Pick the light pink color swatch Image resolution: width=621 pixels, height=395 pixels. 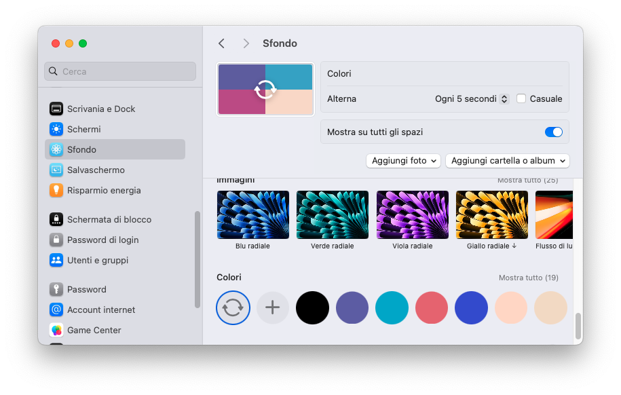coord(511,308)
